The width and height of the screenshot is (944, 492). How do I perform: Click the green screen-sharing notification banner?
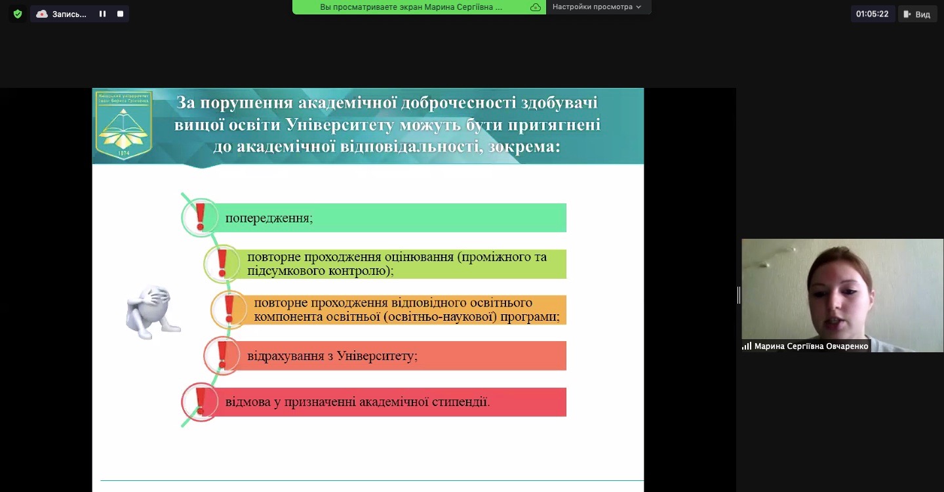click(x=412, y=7)
